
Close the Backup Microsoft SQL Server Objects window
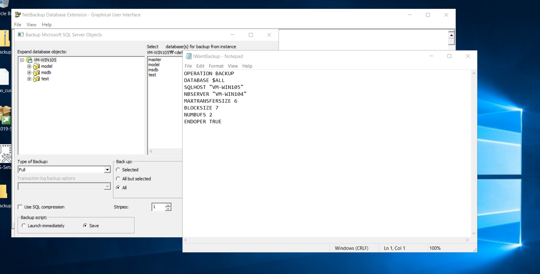269,35
